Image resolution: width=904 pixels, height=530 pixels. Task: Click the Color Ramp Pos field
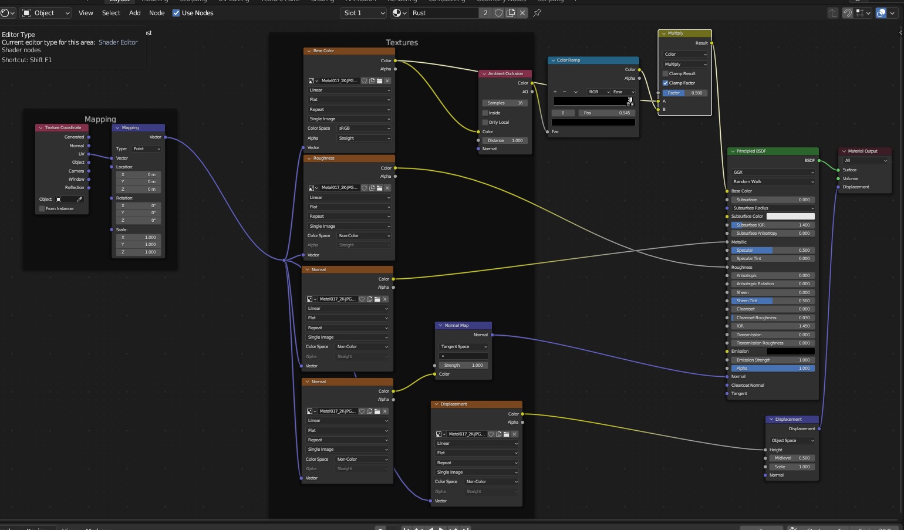(607, 113)
